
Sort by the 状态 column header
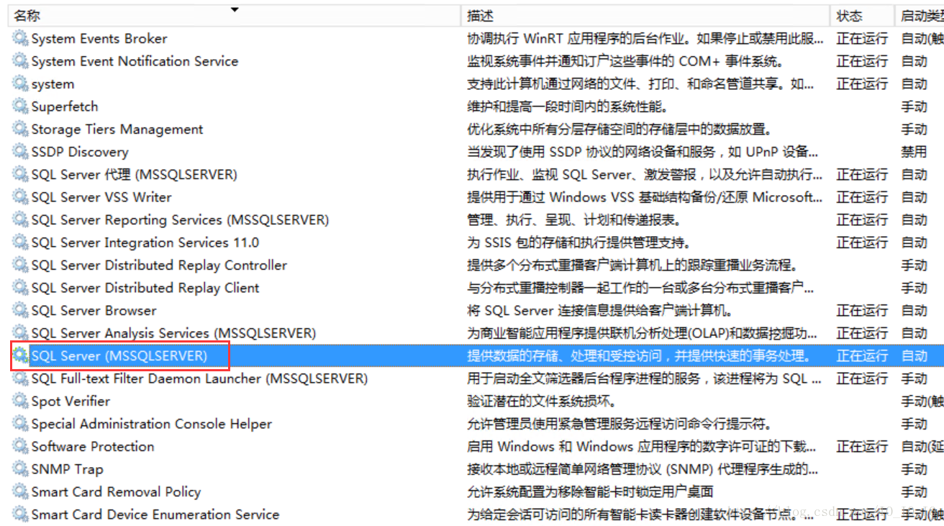coord(863,16)
